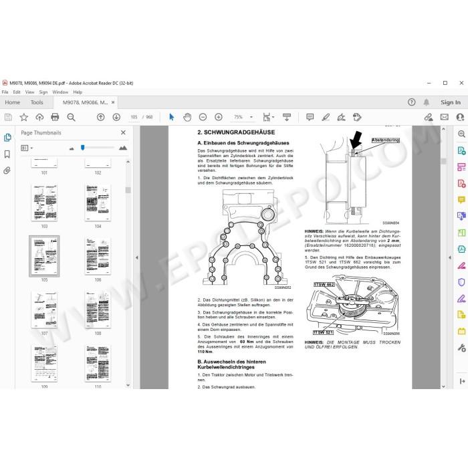Open the account profile icon
Screen dimensions: 468x468
460,117
